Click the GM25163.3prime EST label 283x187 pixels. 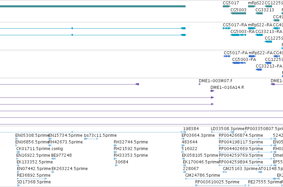pyautogui.click(x=240, y=169)
